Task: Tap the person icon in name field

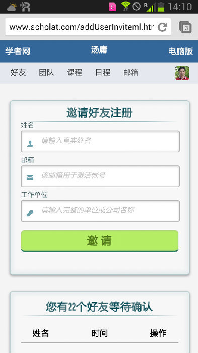Action: 30,143
